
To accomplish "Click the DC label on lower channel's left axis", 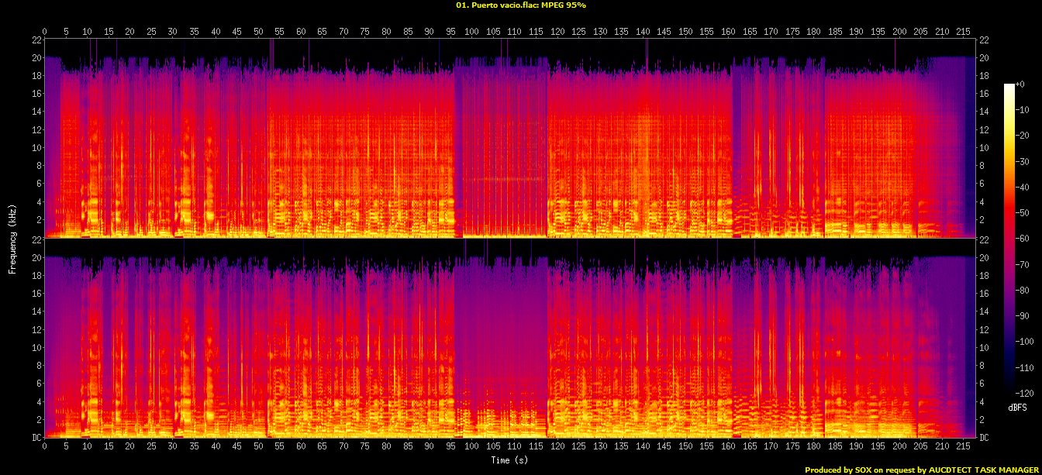I will 36,438.
